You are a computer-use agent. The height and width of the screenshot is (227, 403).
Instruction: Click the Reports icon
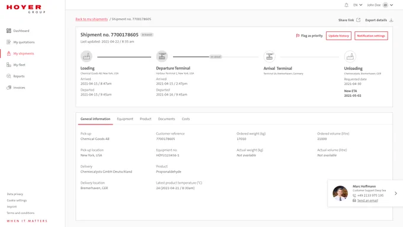tap(9, 76)
